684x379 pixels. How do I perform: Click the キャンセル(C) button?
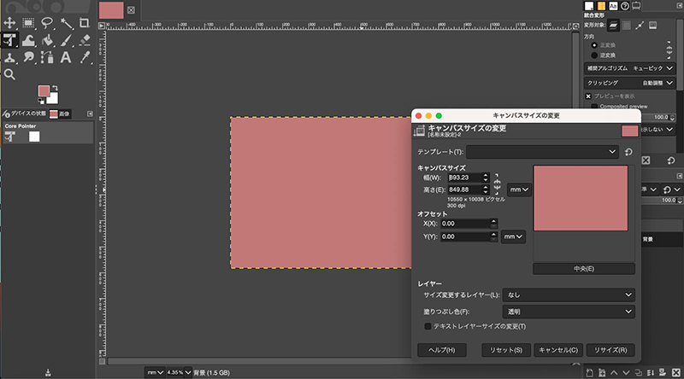click(558, 350)
